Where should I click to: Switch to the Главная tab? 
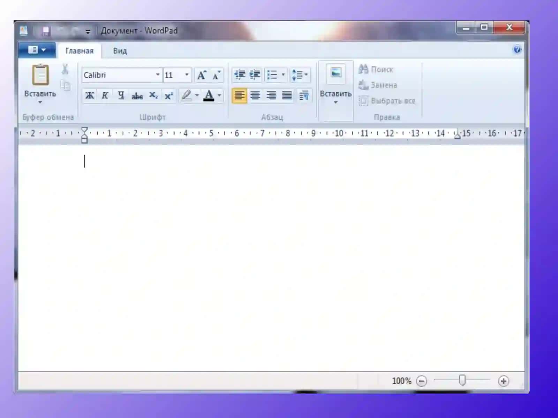[x=80, y=51]
